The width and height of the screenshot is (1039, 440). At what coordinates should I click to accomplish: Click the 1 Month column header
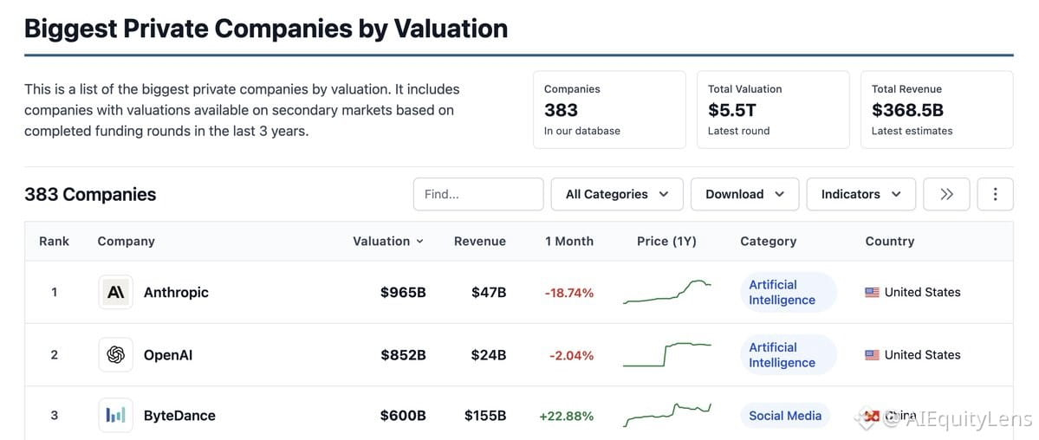569,241
